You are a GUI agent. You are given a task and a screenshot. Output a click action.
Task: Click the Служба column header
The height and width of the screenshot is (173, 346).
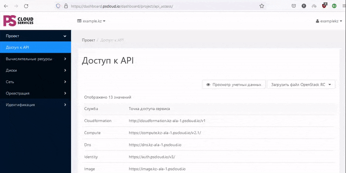(91, 109)
